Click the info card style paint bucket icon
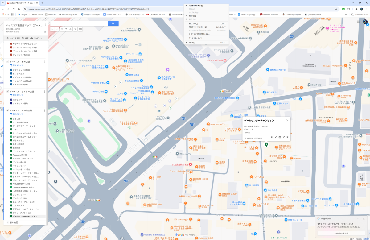This screenshot has height=240, width=370. [272, 137]
